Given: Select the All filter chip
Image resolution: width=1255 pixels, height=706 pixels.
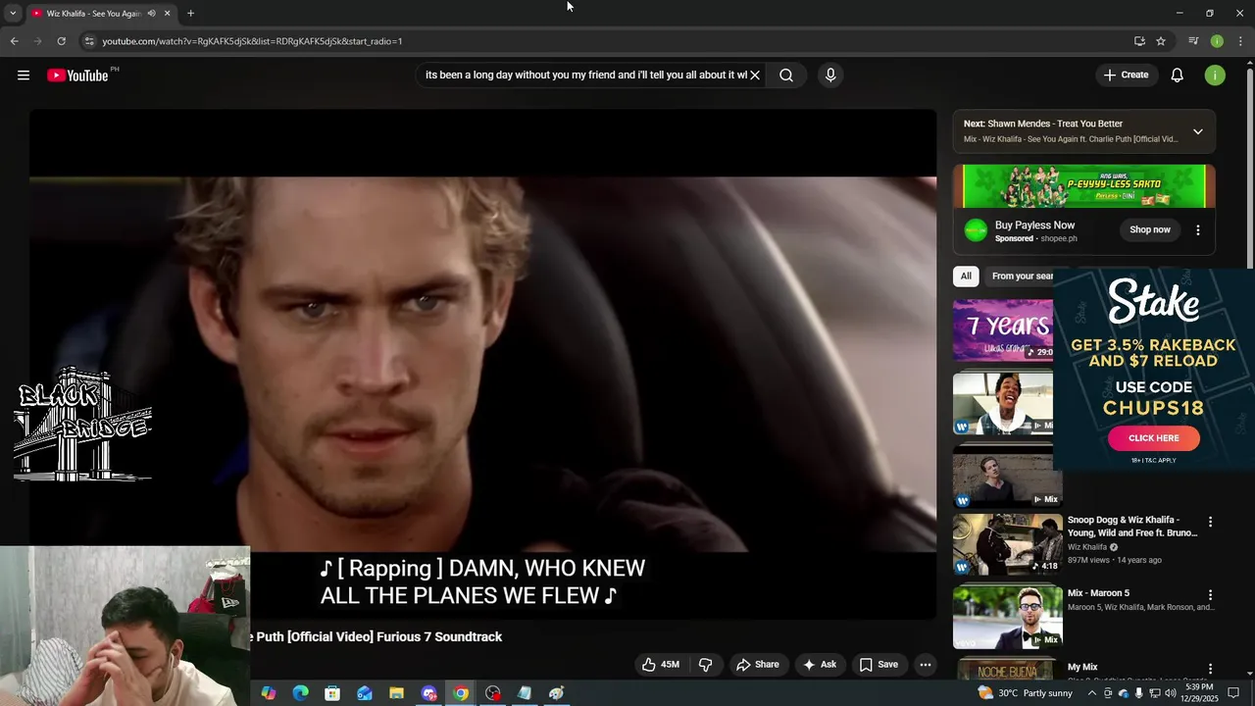Looking at the screenshot, I should click(966, 277).
